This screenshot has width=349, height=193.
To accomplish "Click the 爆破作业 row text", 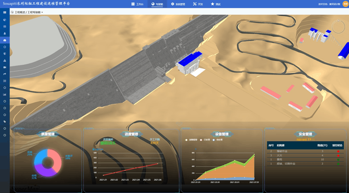I will (282, 151).
